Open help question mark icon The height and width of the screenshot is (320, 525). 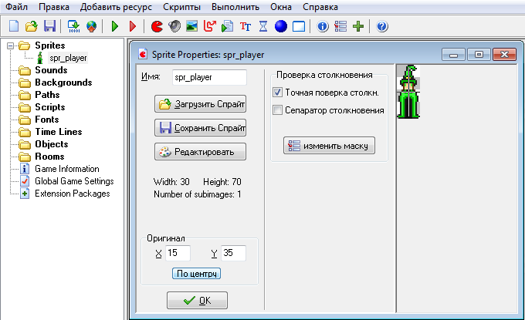pos(382,26)
